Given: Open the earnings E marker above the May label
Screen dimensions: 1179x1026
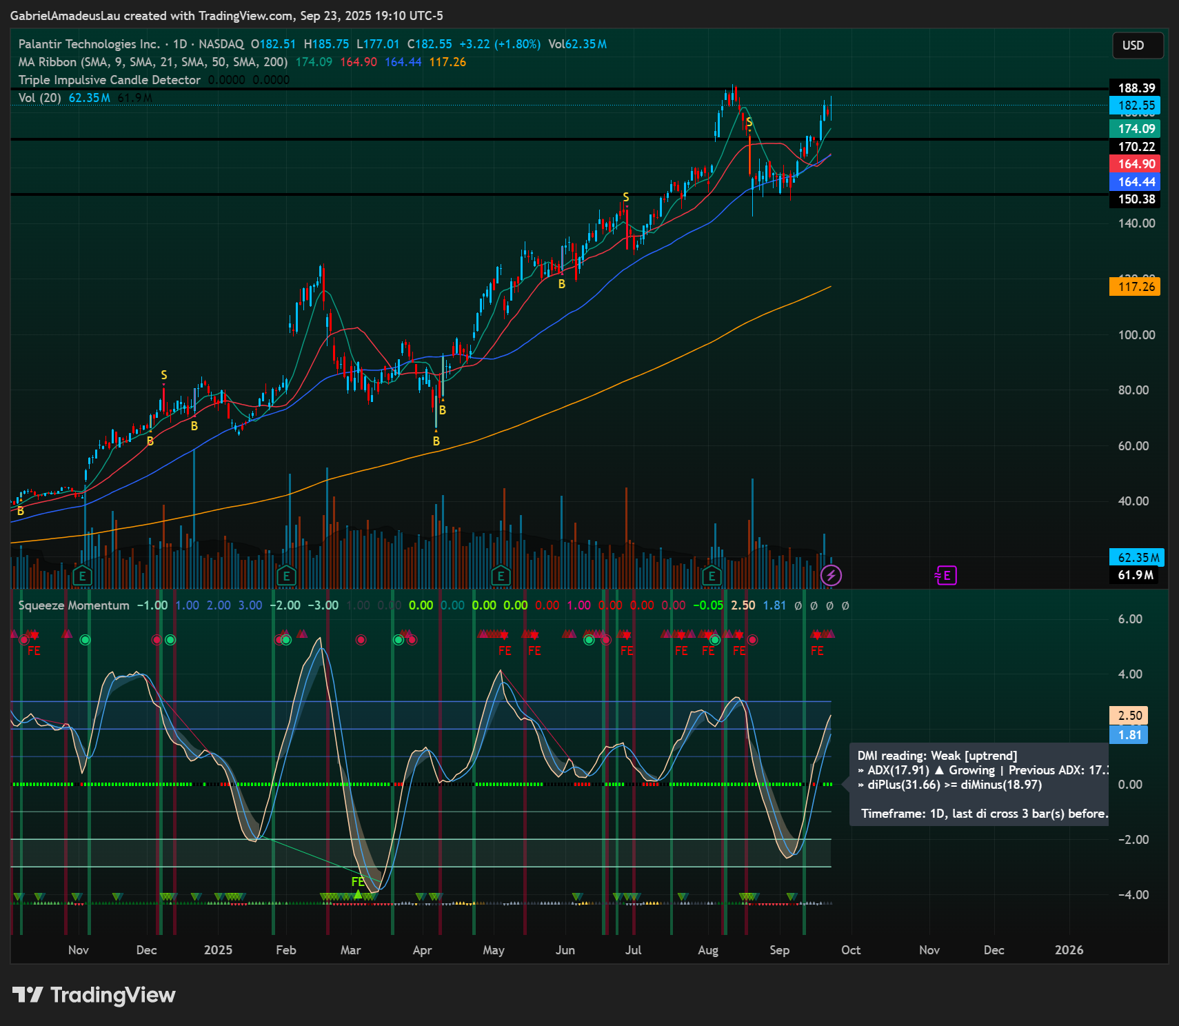Looking at the screenshot, I should point(501,576).
